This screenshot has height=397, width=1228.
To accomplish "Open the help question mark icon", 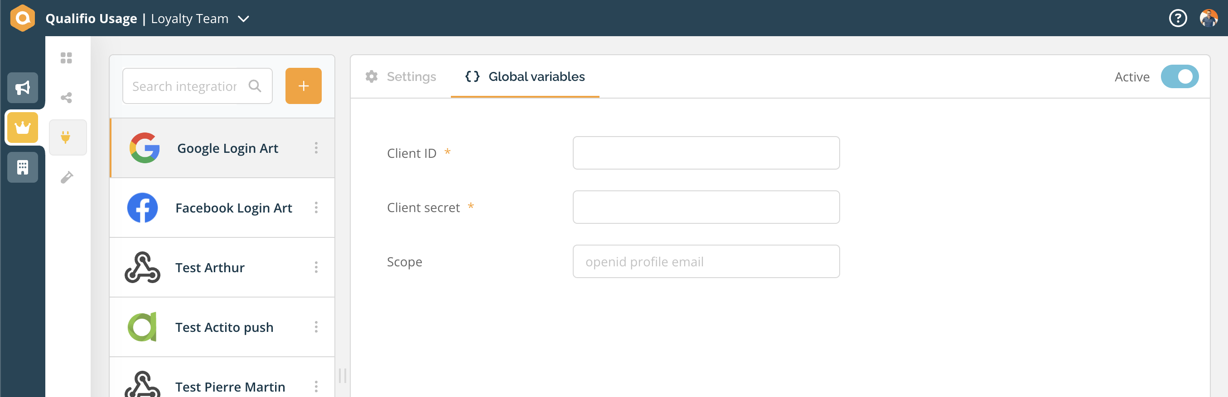I will click(1177, 19).
